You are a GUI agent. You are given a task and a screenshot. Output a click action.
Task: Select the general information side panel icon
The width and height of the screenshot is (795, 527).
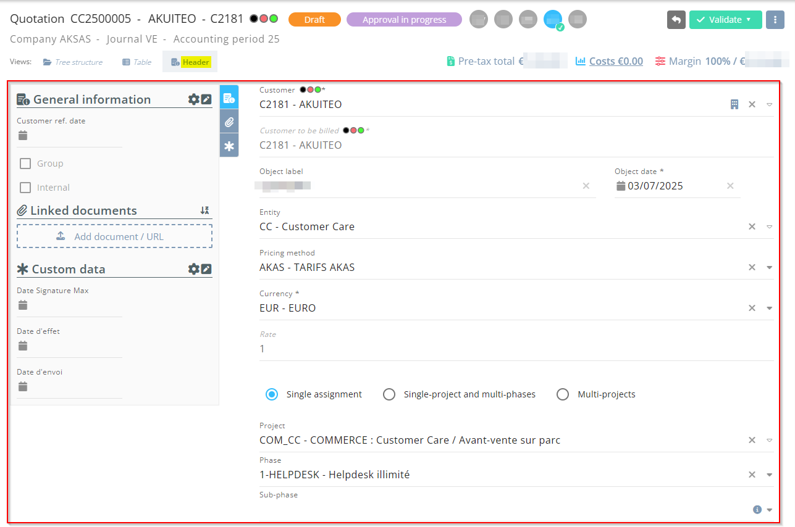[x=229, y=98]
